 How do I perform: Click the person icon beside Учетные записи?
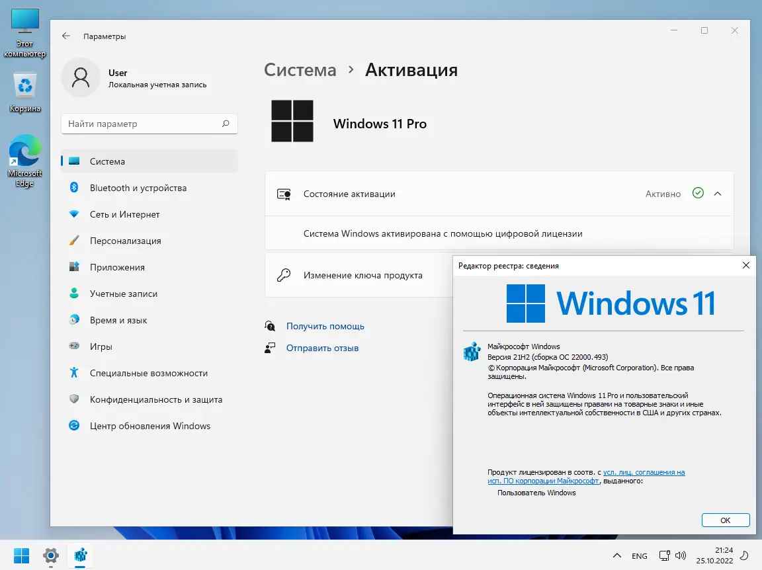click(x=74, y=293)
